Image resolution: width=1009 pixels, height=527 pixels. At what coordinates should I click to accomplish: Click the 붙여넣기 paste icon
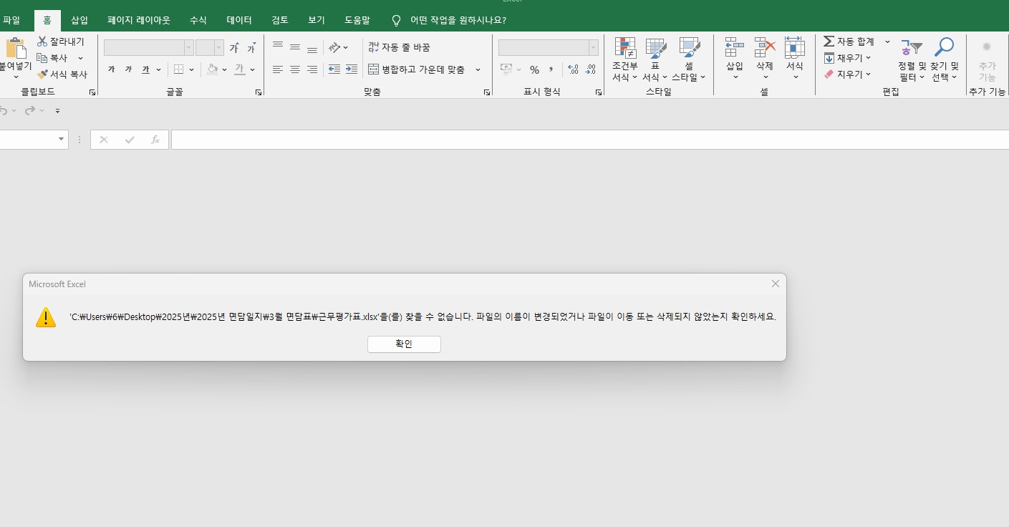point(16,49)
